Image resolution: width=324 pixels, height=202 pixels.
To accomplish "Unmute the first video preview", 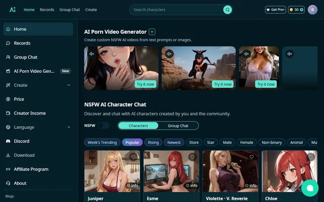I will [x=92, y=54].
